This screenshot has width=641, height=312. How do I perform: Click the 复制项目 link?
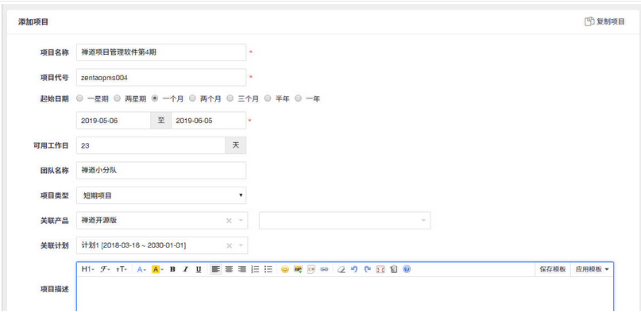604,22
